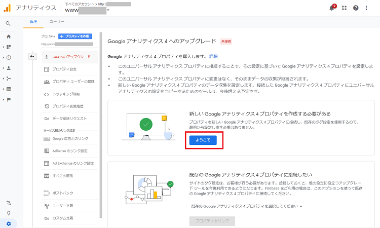Switch to the ユーザー tab
The height and width of the screenshot is (228, 380).
coord(57,22)
